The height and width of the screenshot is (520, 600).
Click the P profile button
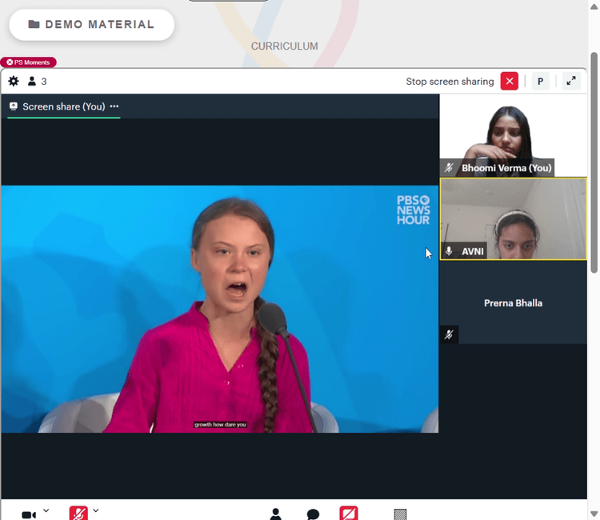click(x=540, y=81)
